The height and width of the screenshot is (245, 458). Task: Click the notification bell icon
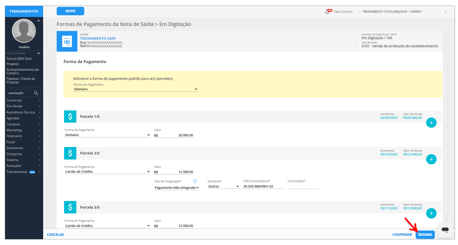pos(327,12)
